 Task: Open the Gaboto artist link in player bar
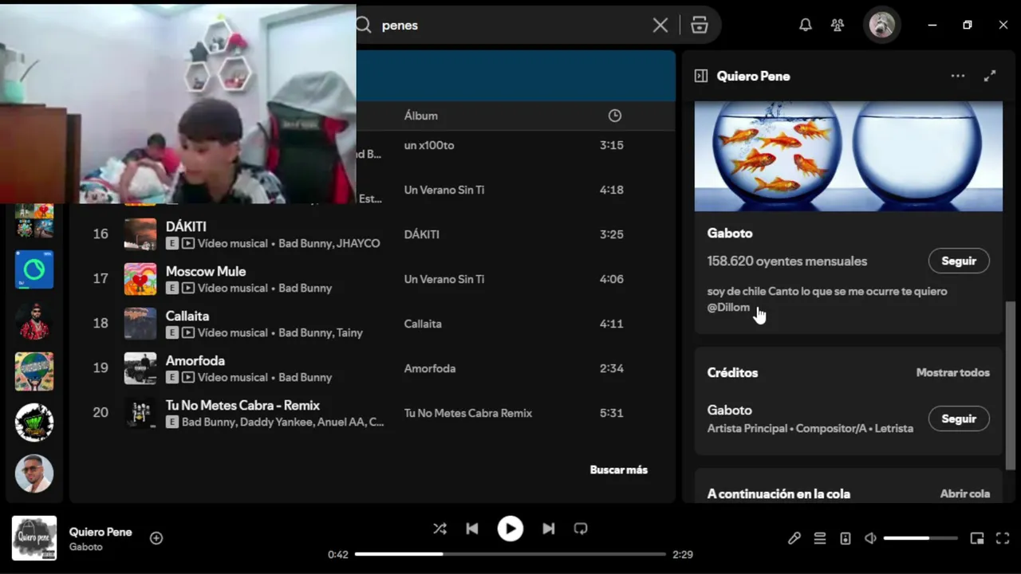pos(85,547)
